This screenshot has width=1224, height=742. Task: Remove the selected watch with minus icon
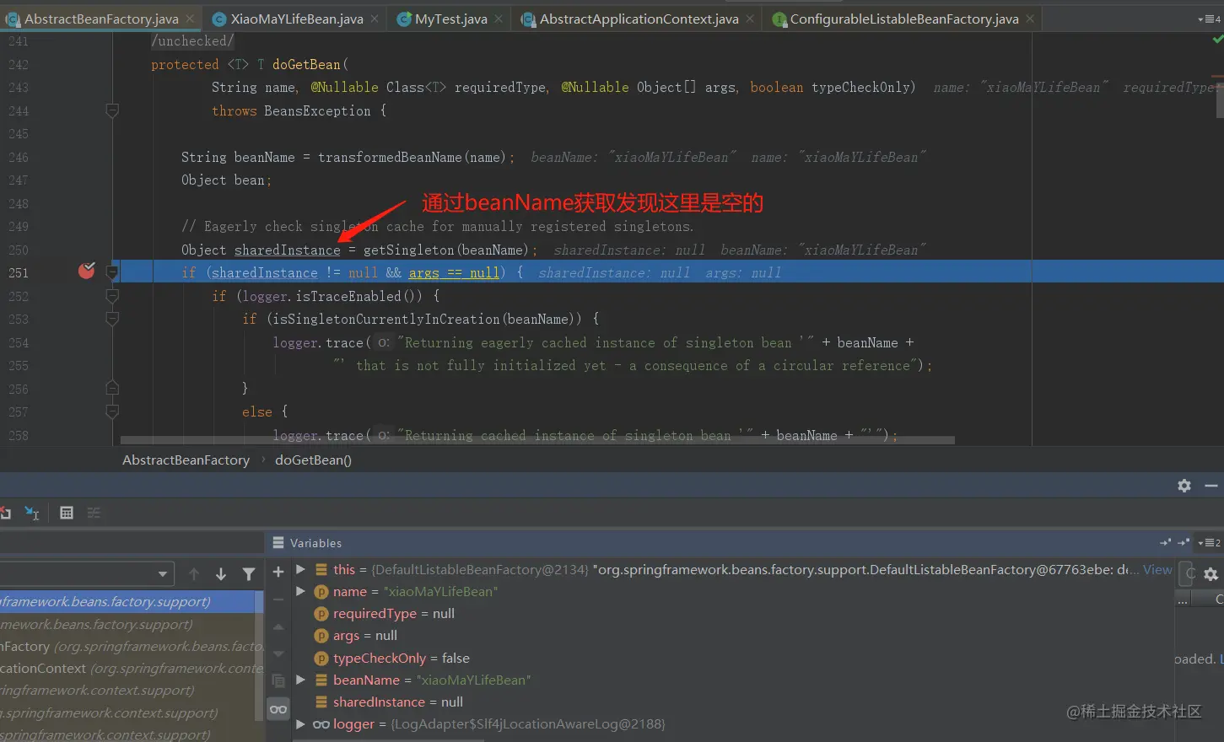(278, 600)
